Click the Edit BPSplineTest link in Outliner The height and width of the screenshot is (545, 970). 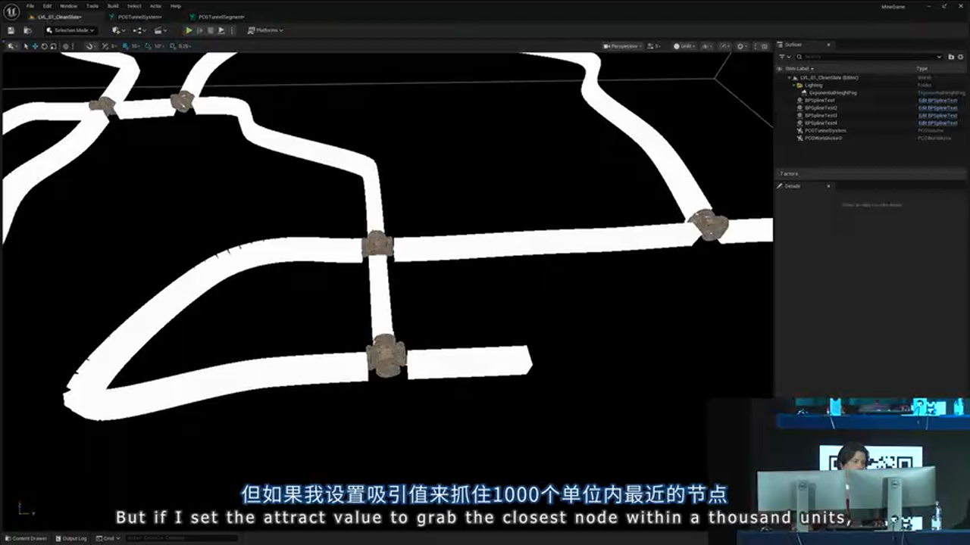(x=937, y=100)
